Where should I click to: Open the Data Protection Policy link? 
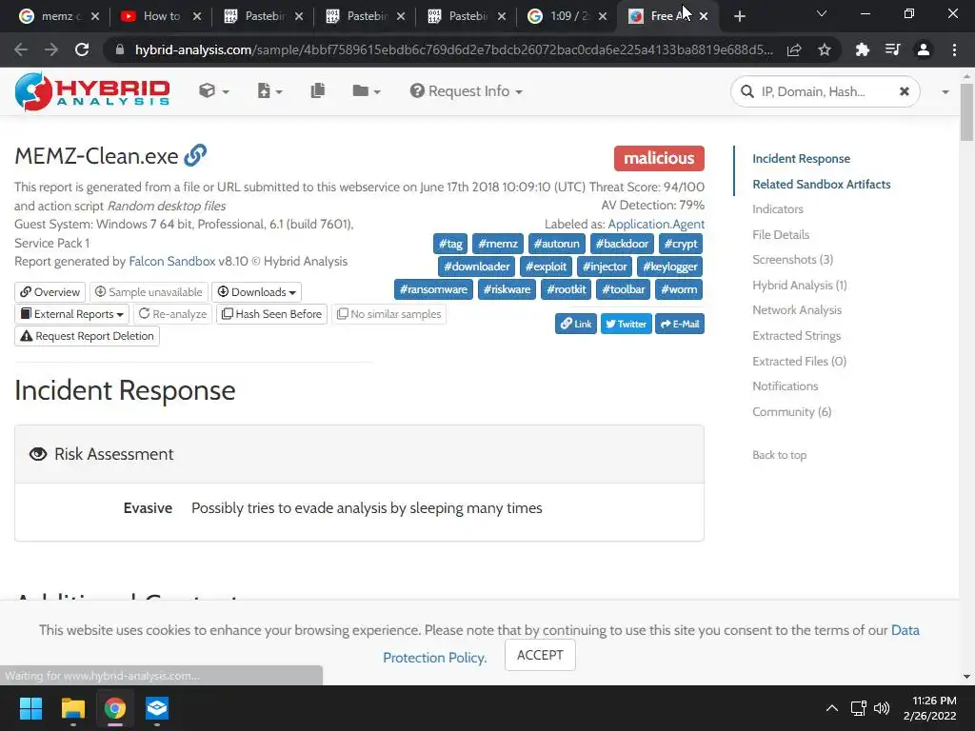(x=650, y=643)
